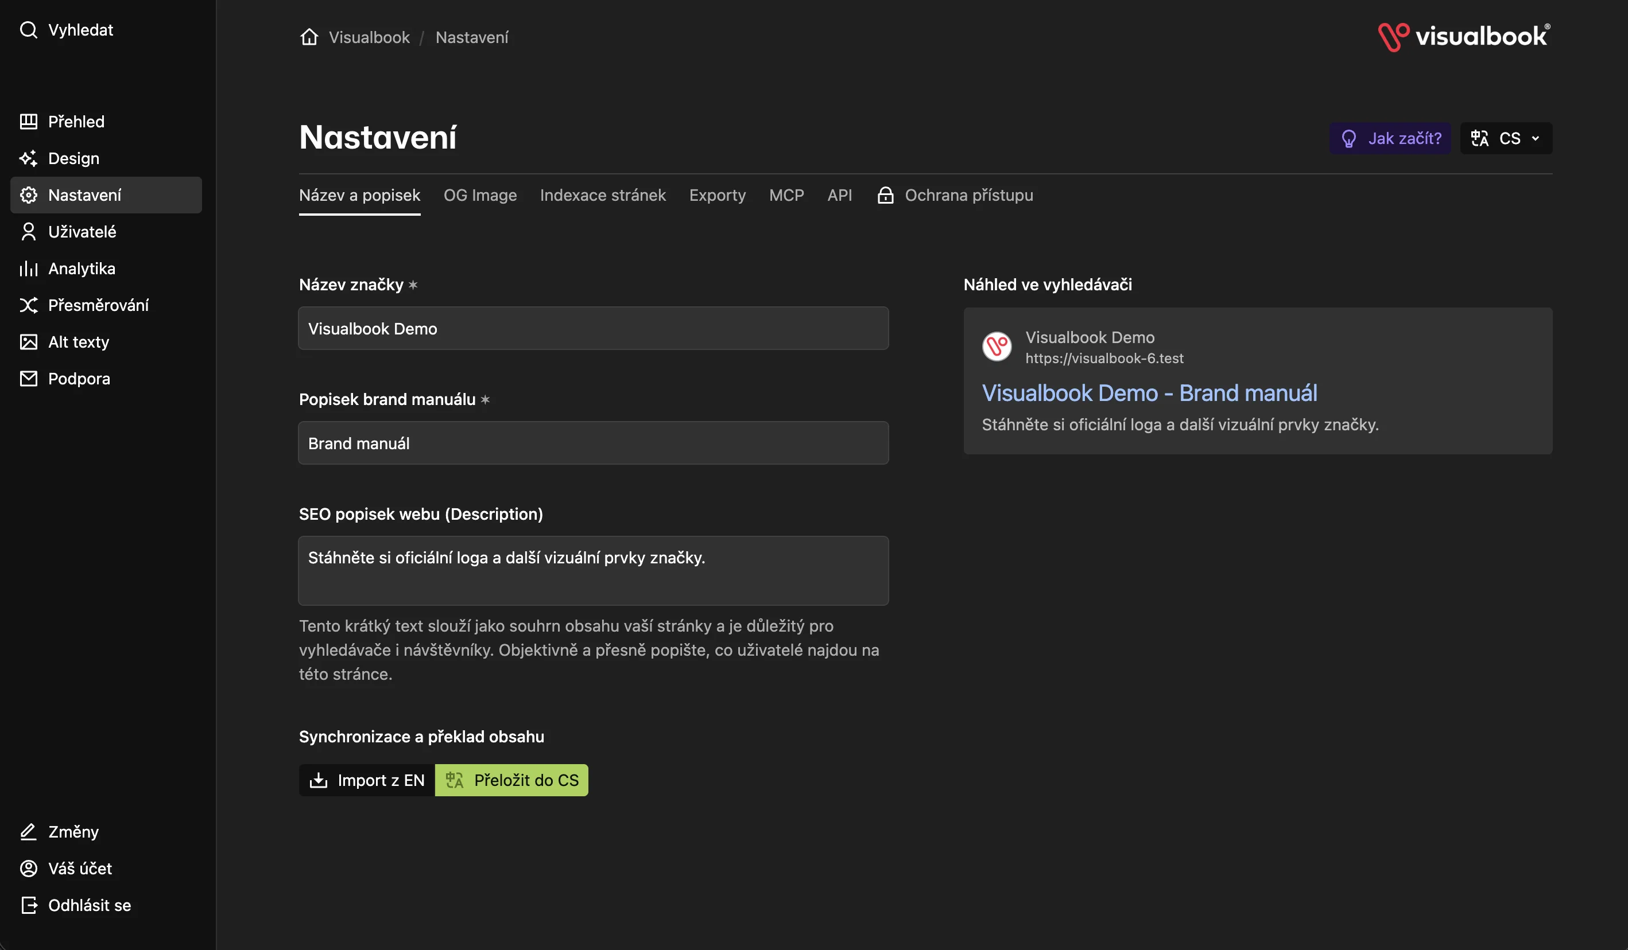Click Nastavení breadcrumb link

click(x=472, y=37)
